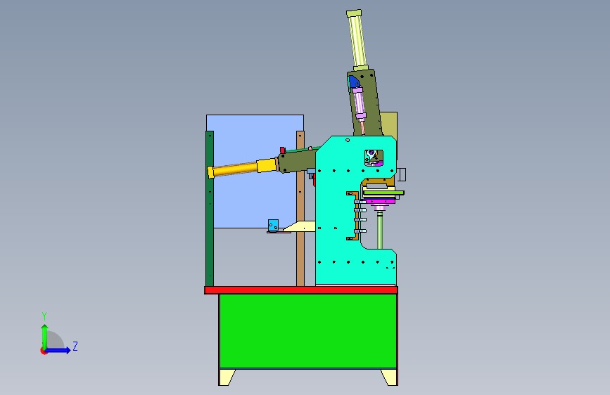Select the yellow horizontal cylinder

(243, 169)
